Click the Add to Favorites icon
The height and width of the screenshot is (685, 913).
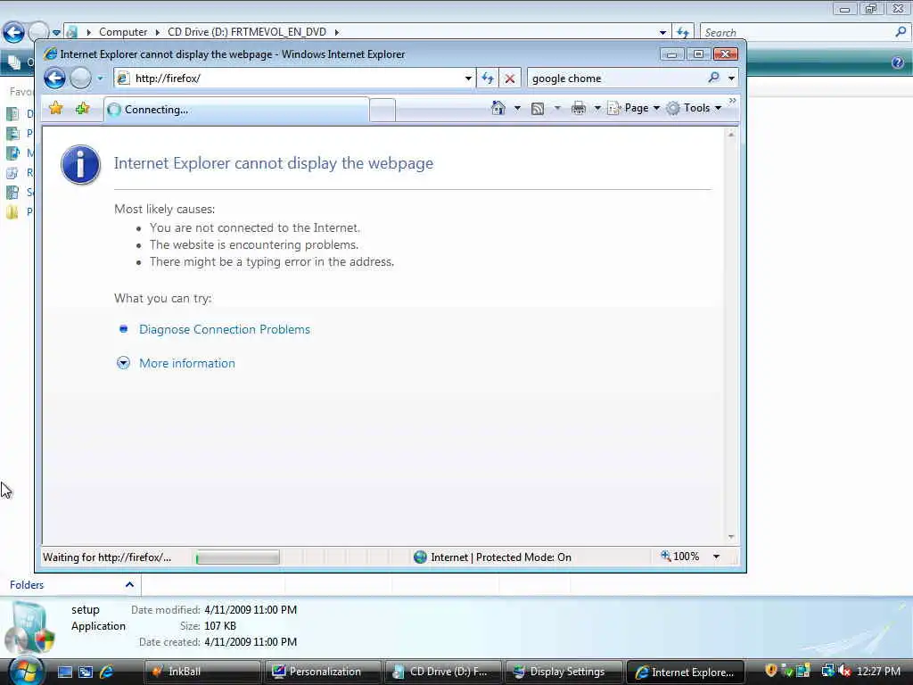83,108
